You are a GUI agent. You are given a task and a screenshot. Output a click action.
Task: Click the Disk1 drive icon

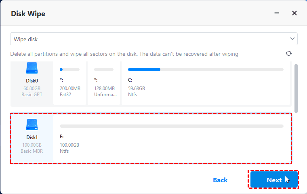[x=32, y=124]
